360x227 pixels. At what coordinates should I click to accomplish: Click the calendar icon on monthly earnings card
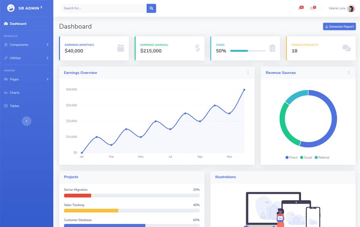pos(120,48)
